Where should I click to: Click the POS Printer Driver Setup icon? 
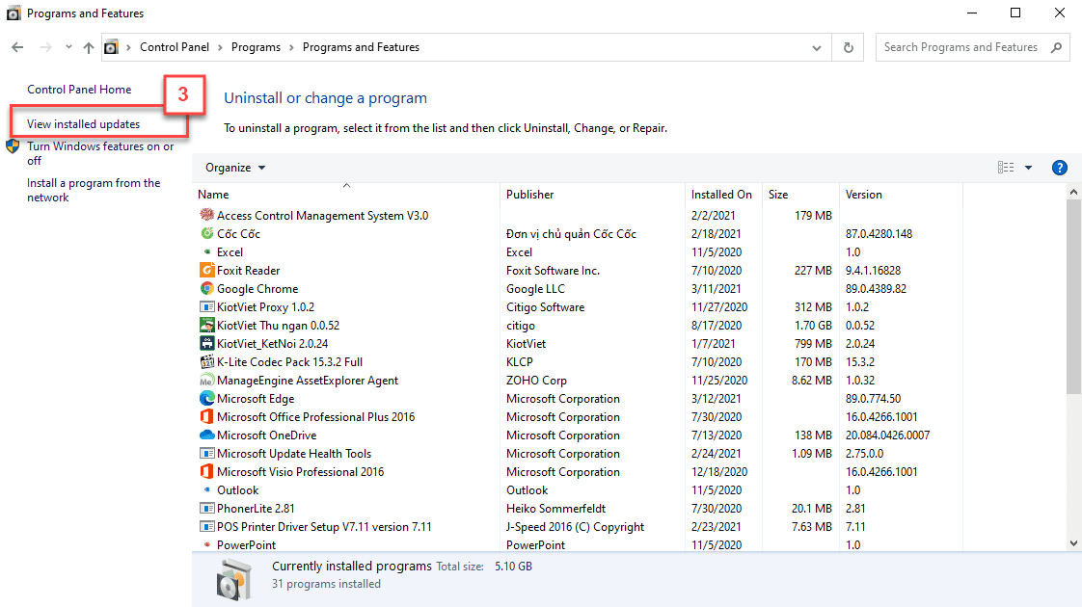click(206, 526)
